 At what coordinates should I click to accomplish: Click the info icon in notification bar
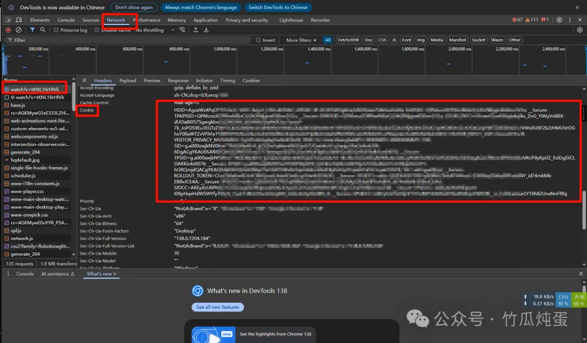pos(11,8)
